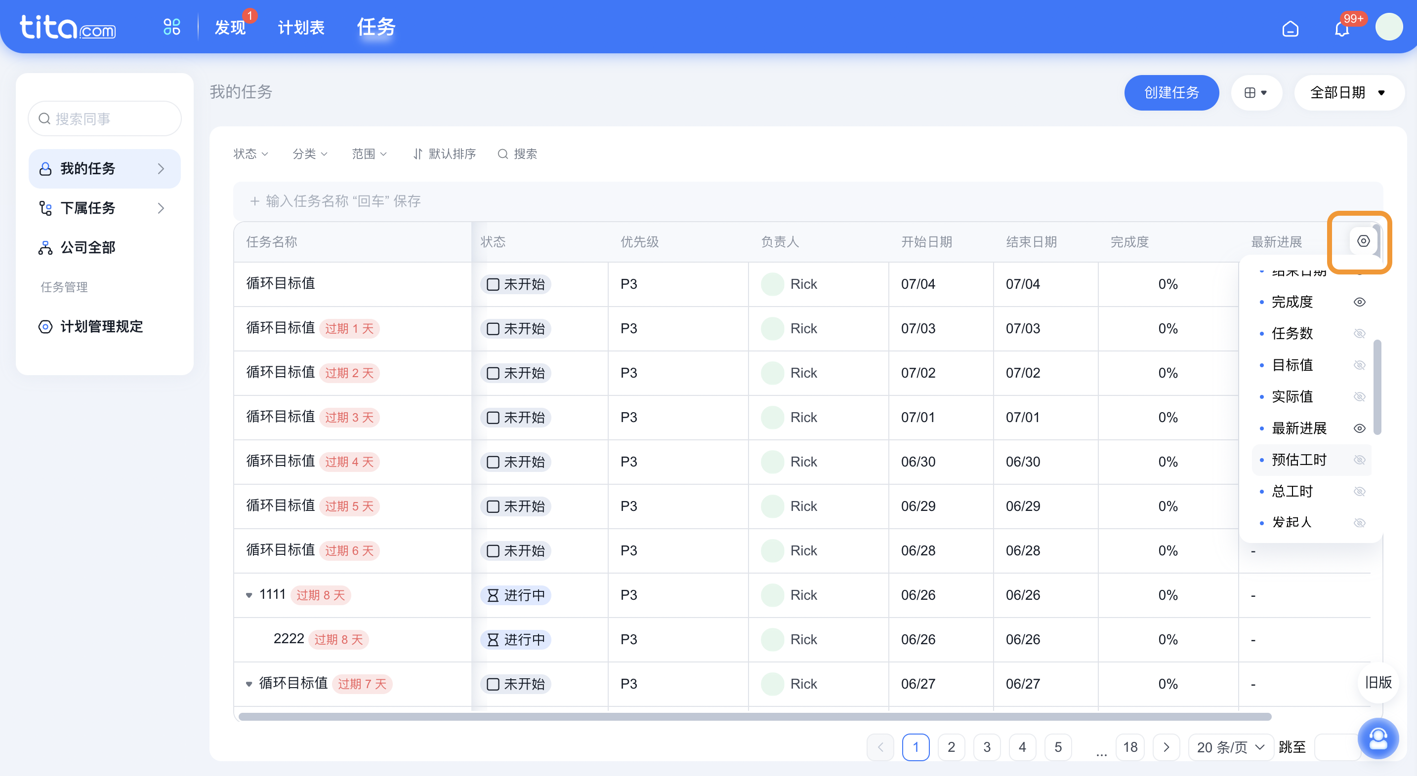Click the 0% completion of 07/04 row
Screen dimensions: 1417x776
[x=1168, y=284]
